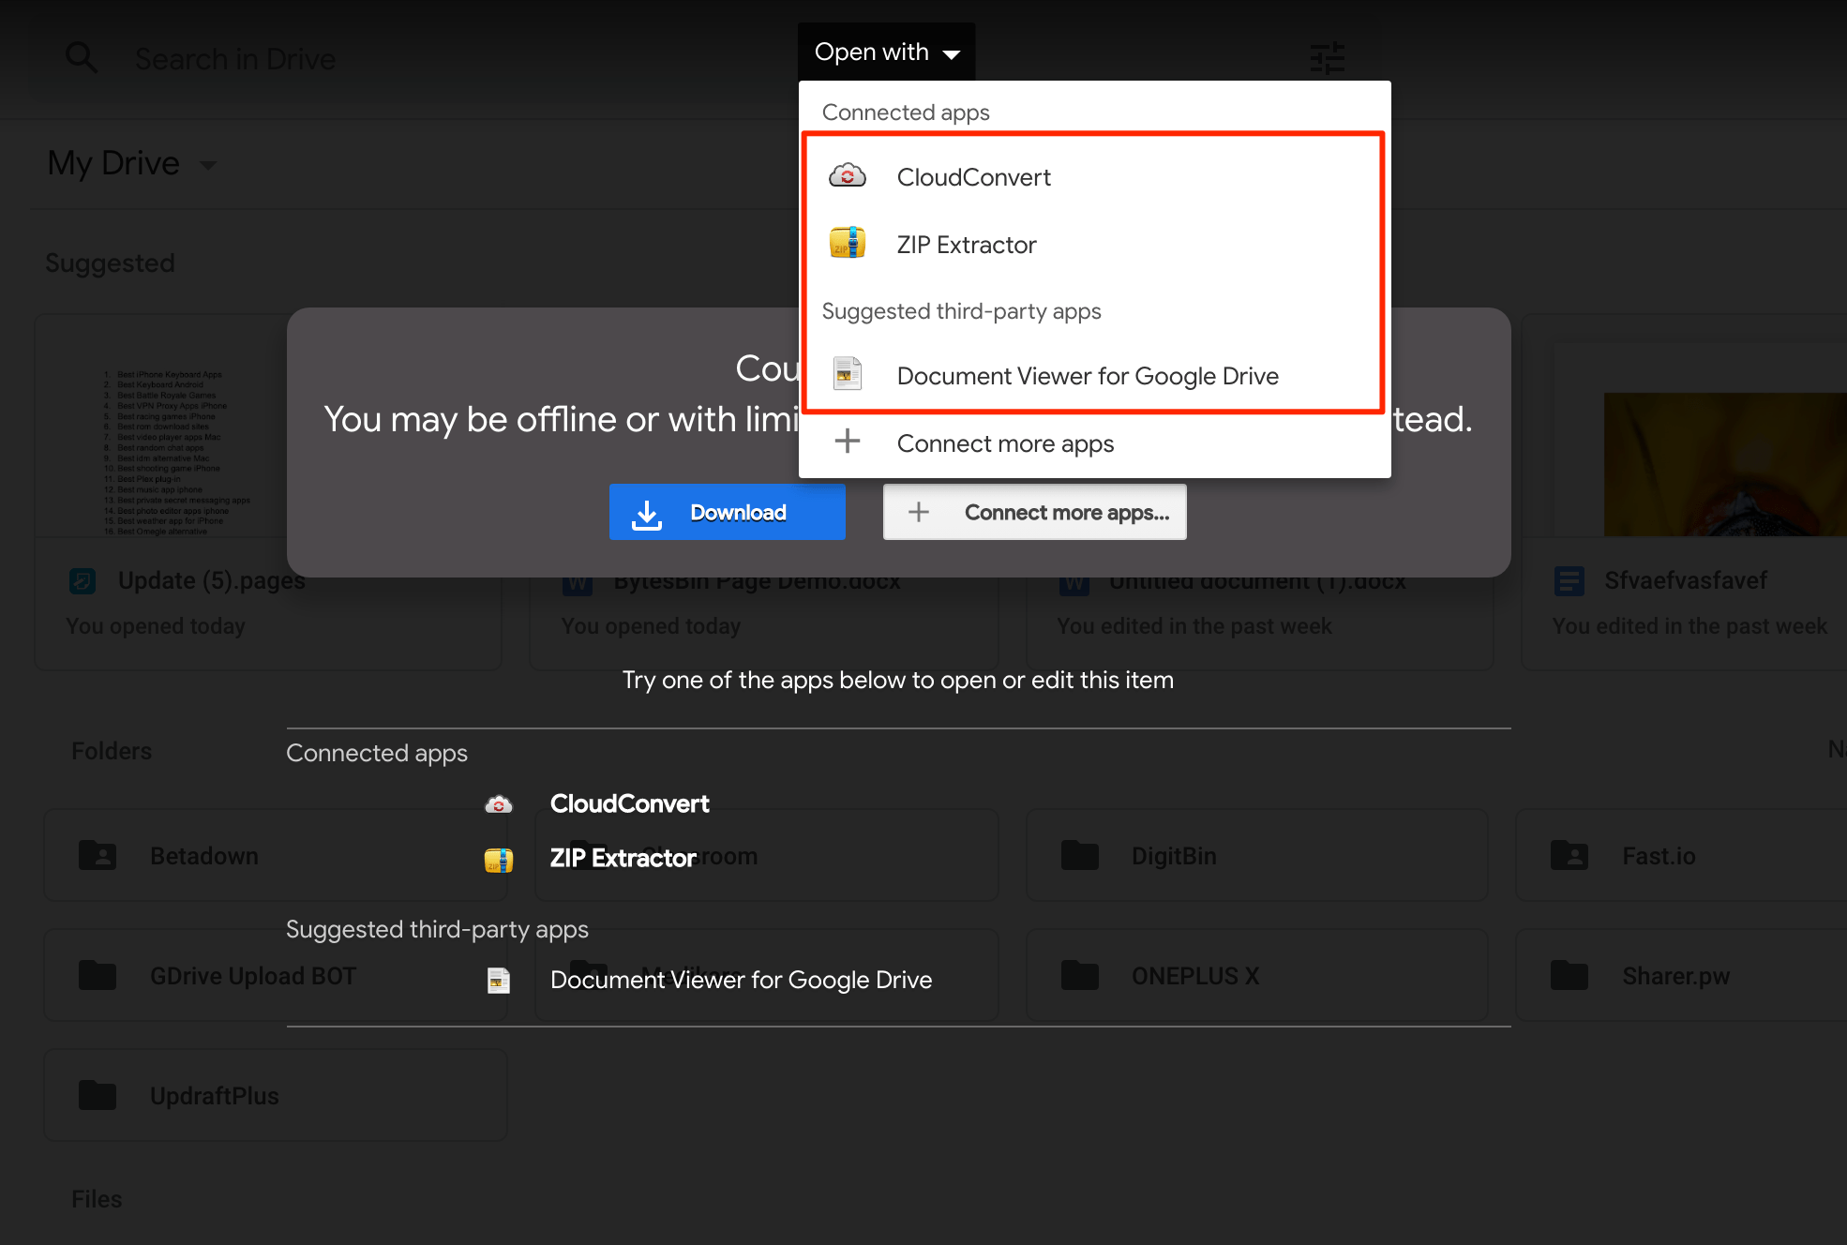The width and height of the screenshot is (1847, 1245).
Task: Click the CloudConvert icon in dropdown
Action: click(x=848, y=176)
